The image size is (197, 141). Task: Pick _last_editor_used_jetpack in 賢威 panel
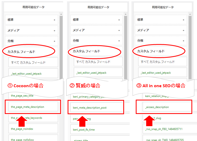[98, 72]
